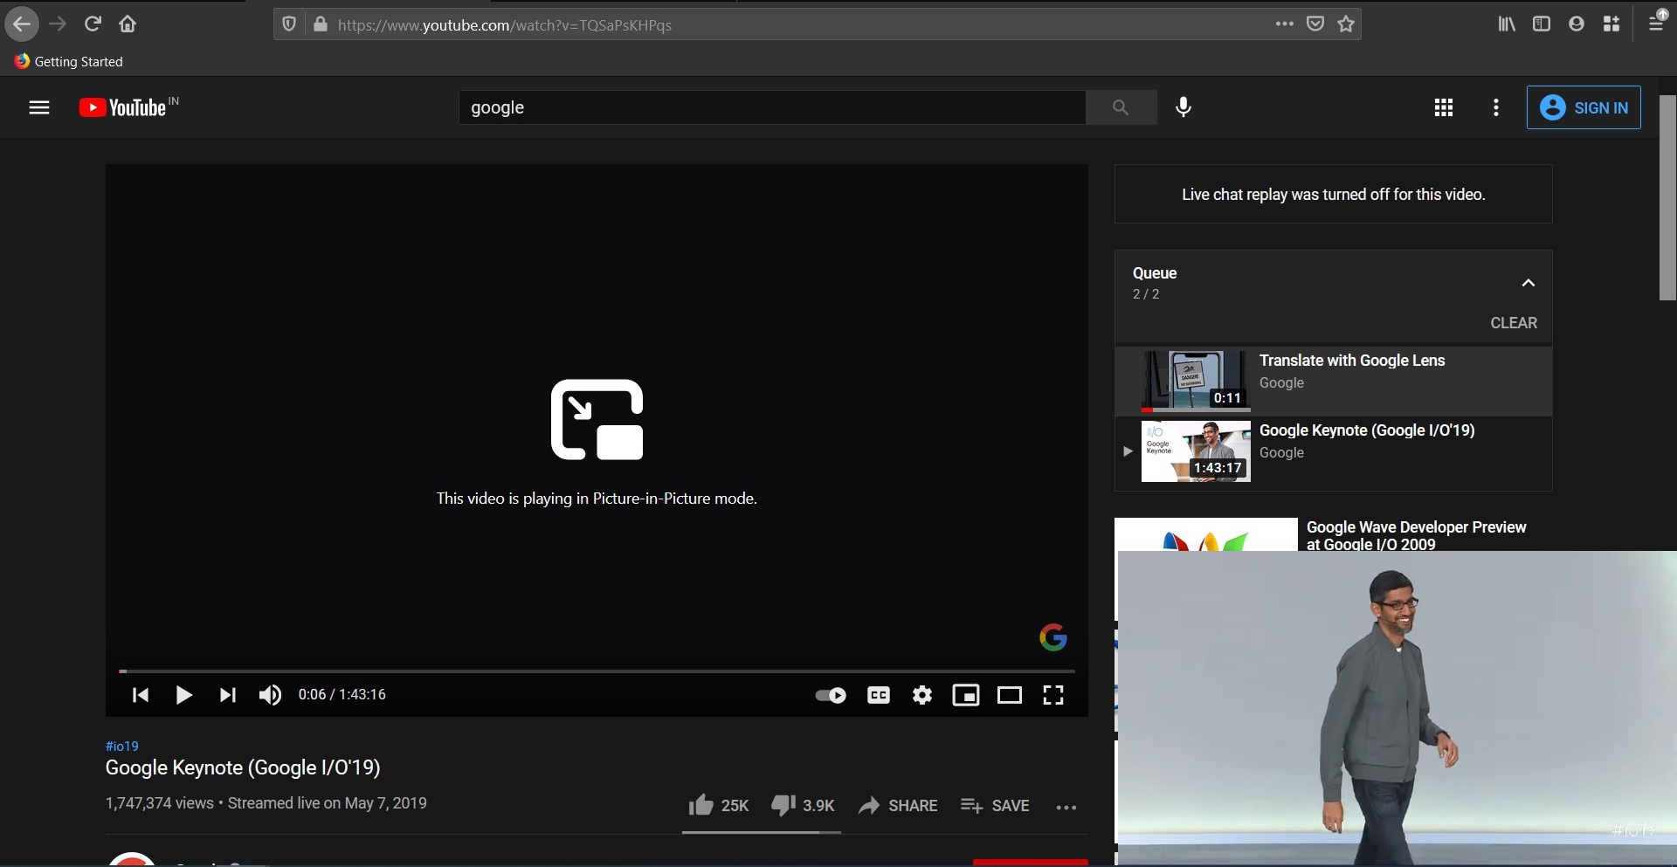Open Getting Started bookmark

pos(68,61)
